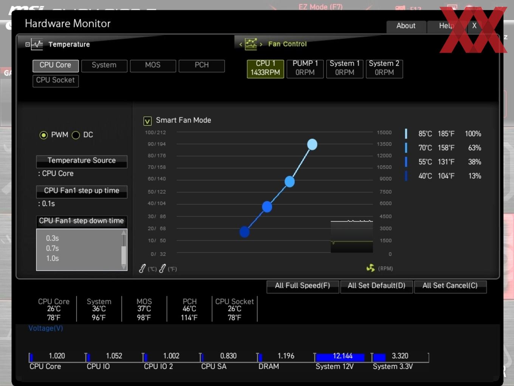Click the 40°C legend color bar
Image resolution: width=514 pixels, height=386 pixels.
pos(406,176)
